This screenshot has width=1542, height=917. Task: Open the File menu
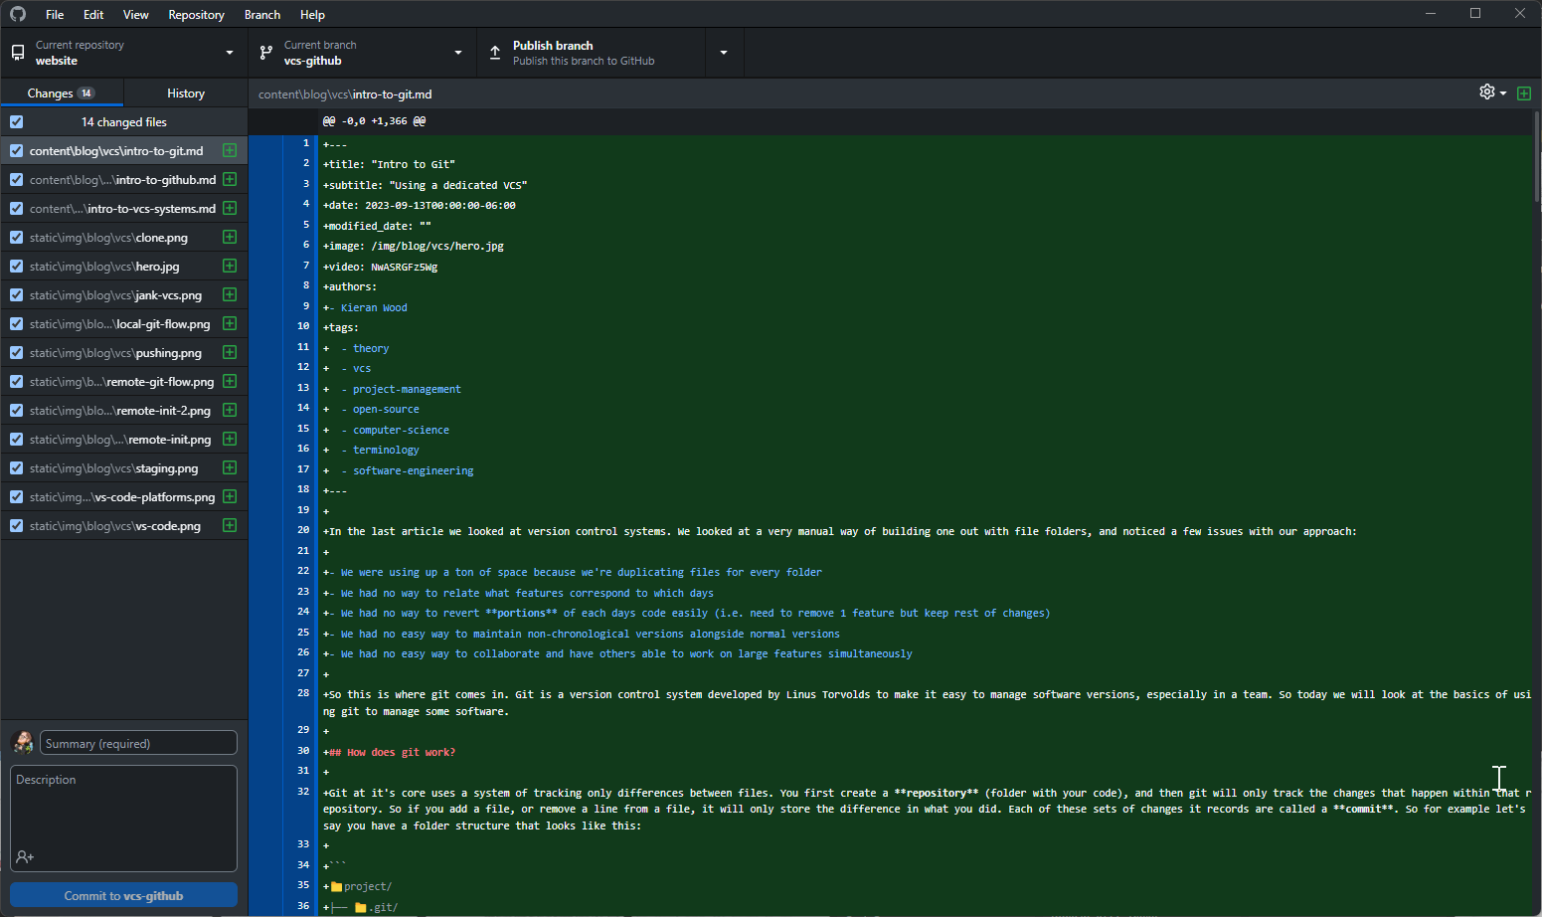[55, 14]
